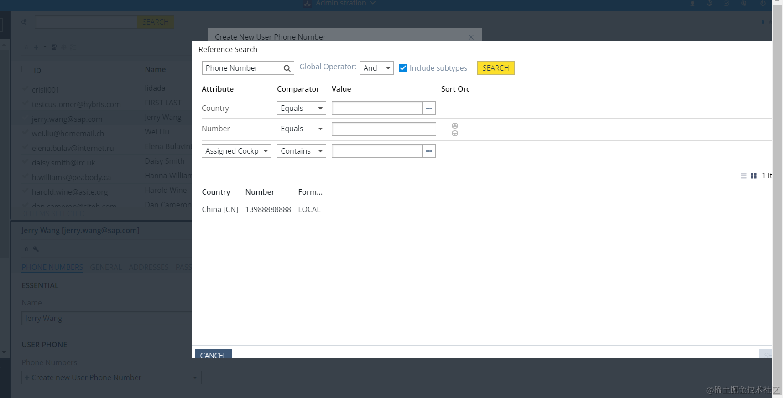Image resolution: width=783 pixels, height=398 pixels.
Task: Switch to the ADDRESSES tab
Action: pos(149,267)
